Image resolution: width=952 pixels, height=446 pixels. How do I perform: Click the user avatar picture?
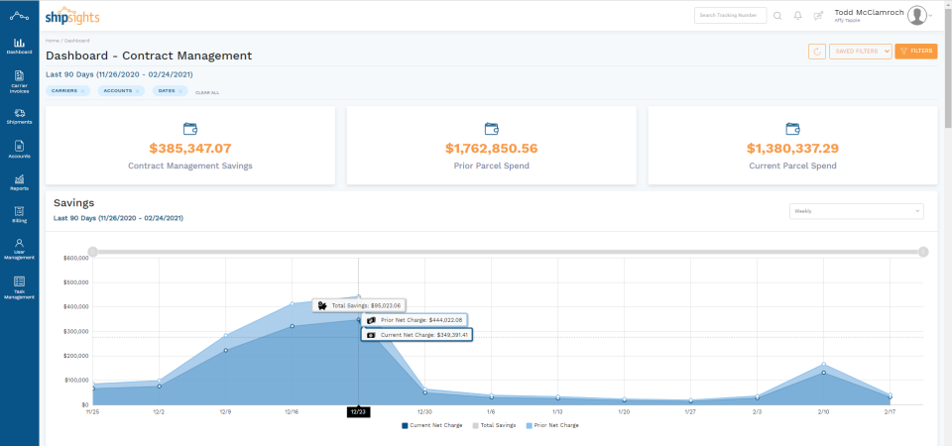[916, 16]
